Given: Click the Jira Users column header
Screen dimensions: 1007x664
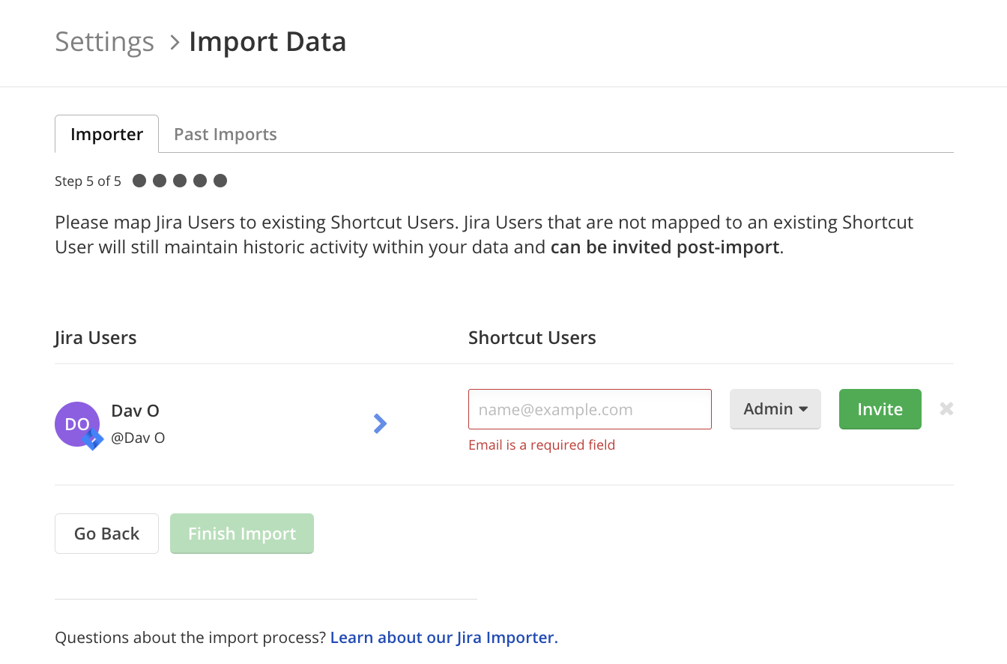Looking at the screenshot, I should pyautogui.click(x=96, y=337).
